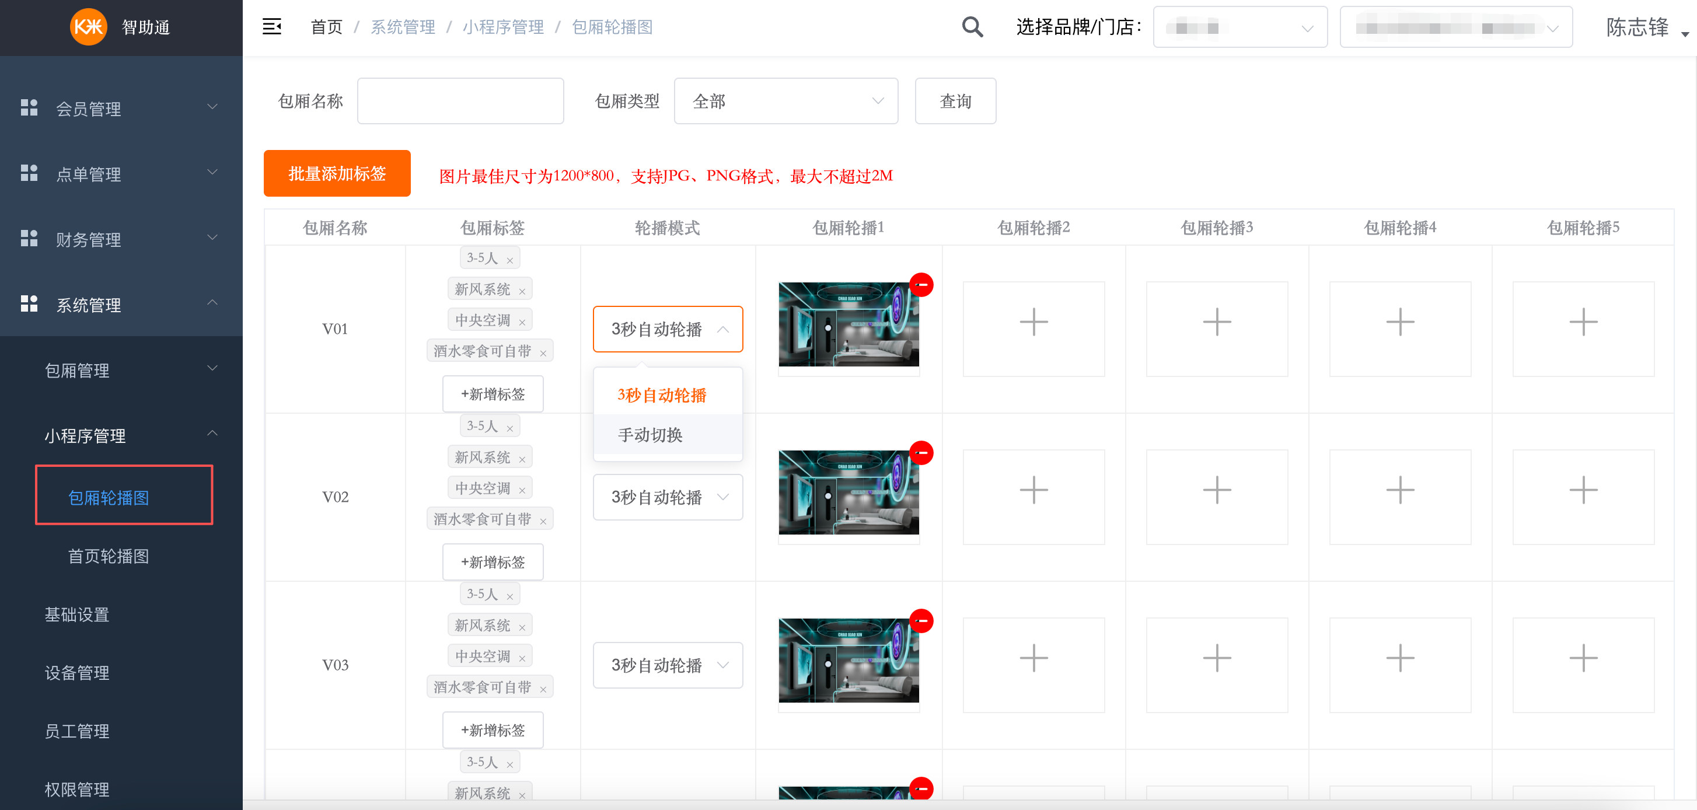This screenshot has height=810, width=1697.
Task: Choose 3秒自动轮播 option in open list
Action: 661,395
